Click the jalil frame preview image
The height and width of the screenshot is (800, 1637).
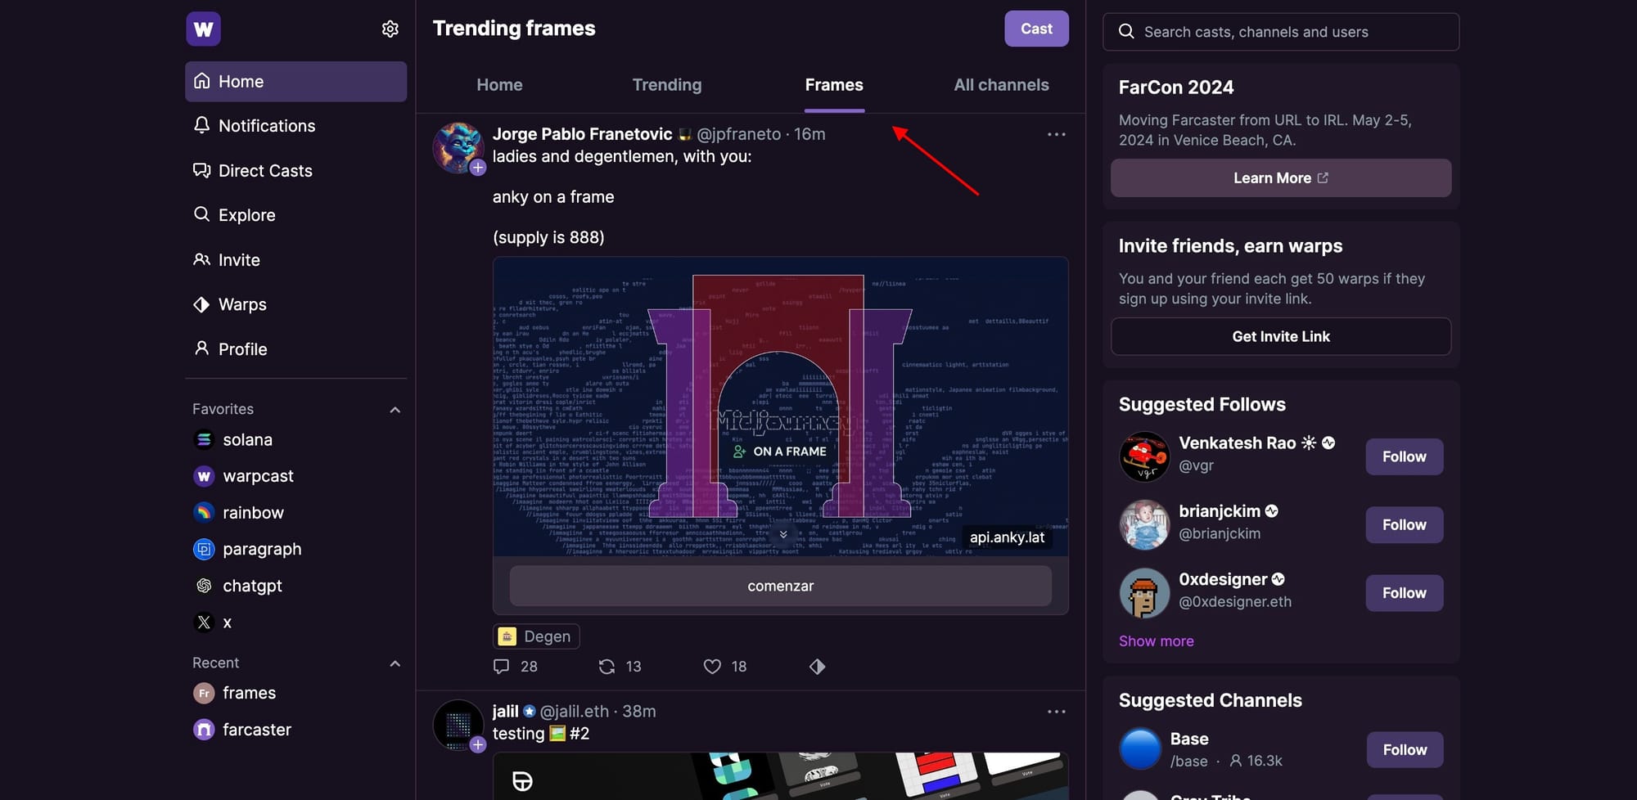(x=781, y=776)
